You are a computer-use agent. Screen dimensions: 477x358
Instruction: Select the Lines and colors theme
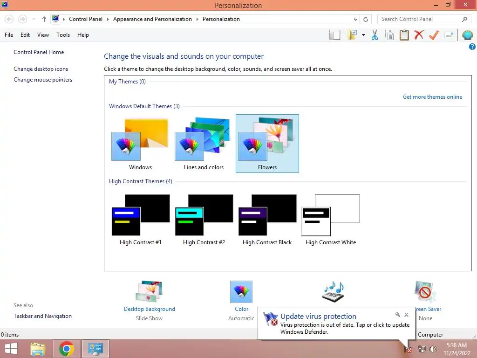point(204,144)
